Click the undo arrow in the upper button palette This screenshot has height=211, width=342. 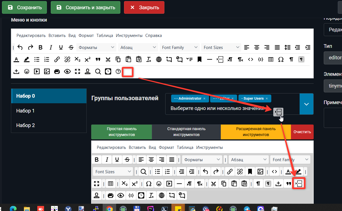(20, 47)
